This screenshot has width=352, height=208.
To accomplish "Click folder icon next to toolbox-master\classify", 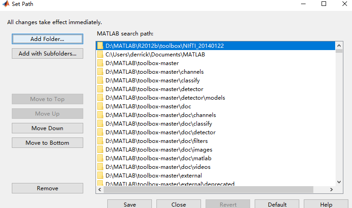I will click(x=100, y=81).
